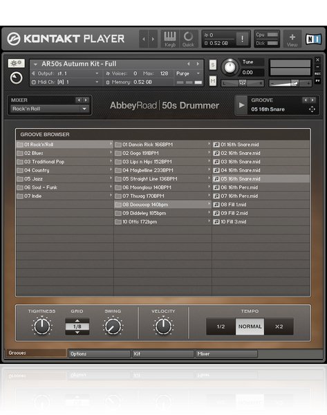
Task: Open the Output st. 1 dropdown
Action: coord(66,73)
